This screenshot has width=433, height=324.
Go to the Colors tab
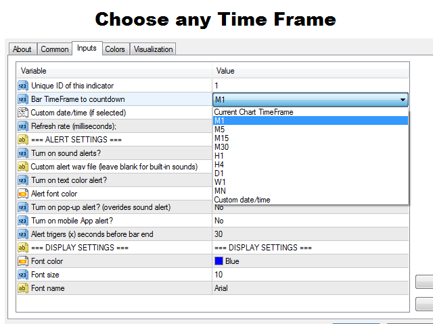pyautogui.click(x=115, y=49)
